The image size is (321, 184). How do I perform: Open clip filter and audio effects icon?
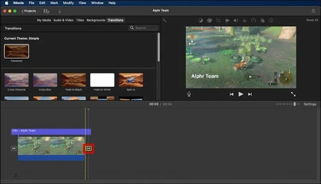(262, 20)
